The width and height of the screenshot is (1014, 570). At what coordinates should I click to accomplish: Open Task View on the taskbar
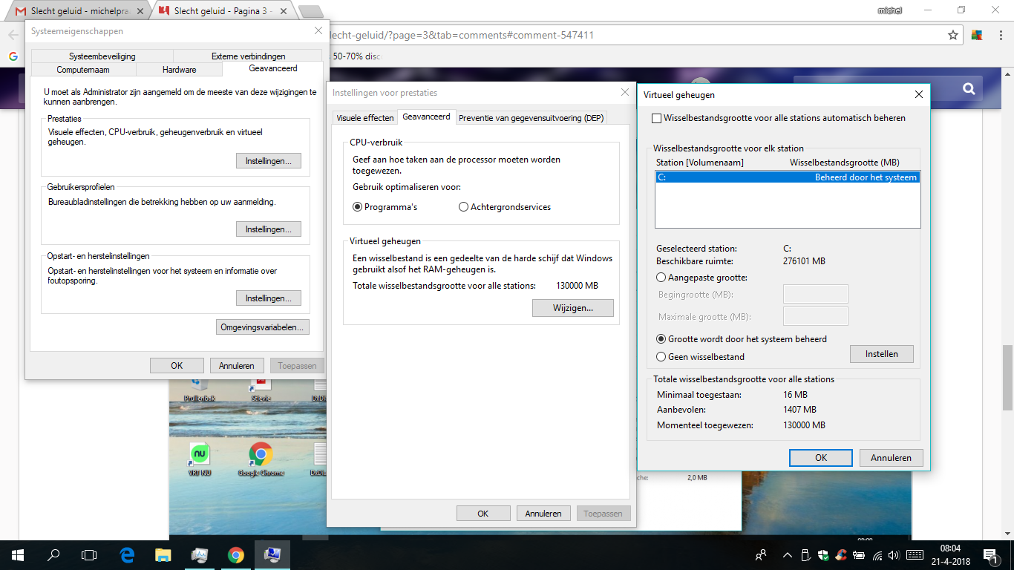pos(89,554)
